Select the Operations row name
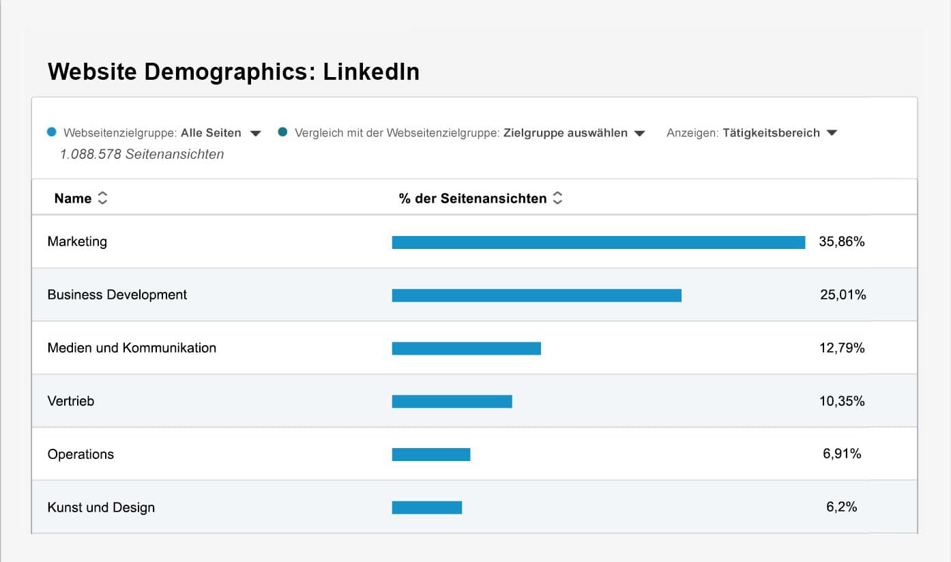 click(x=81, y=454)
